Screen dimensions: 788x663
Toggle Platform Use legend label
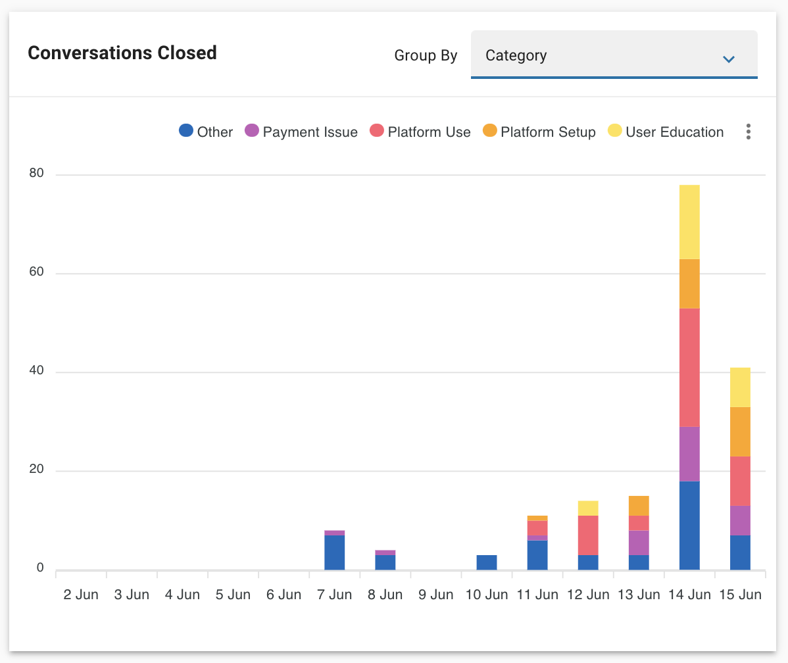click(x=429, y=132)
